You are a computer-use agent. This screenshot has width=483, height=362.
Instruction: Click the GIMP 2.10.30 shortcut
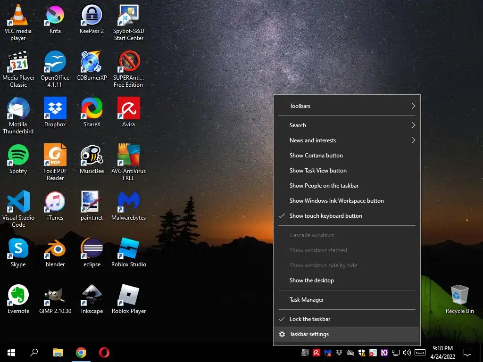pyautogui.click(x=55, y=299)
